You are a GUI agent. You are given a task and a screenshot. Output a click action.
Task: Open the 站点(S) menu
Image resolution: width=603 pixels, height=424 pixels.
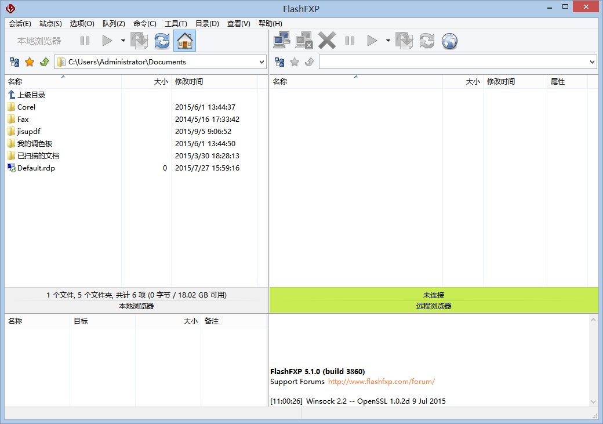50,24
